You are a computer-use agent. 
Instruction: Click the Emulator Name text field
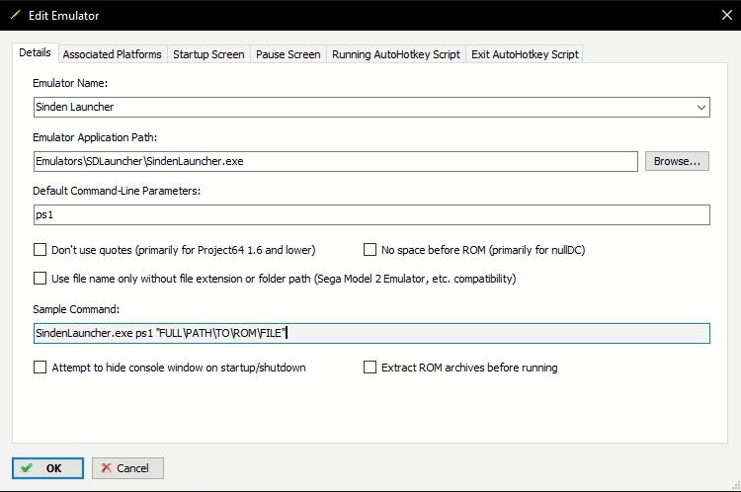[356, 107]
